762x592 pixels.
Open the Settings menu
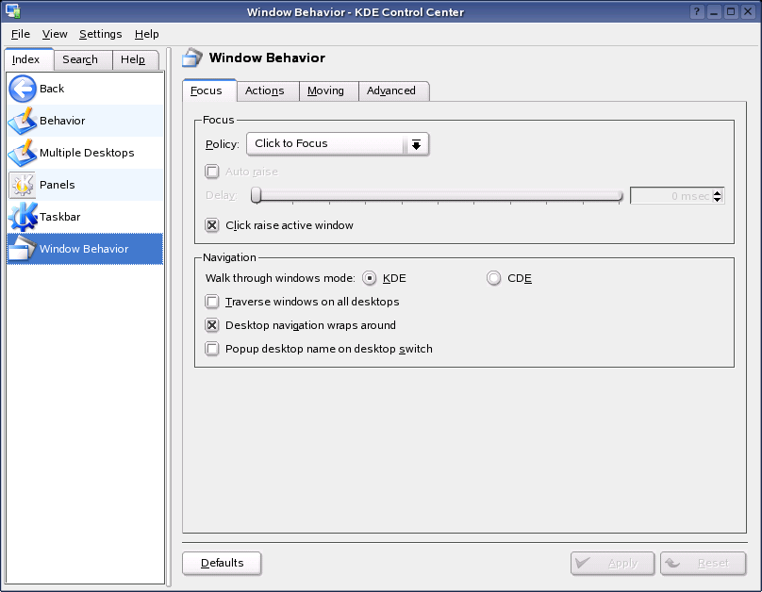click(x=101, y=34)
